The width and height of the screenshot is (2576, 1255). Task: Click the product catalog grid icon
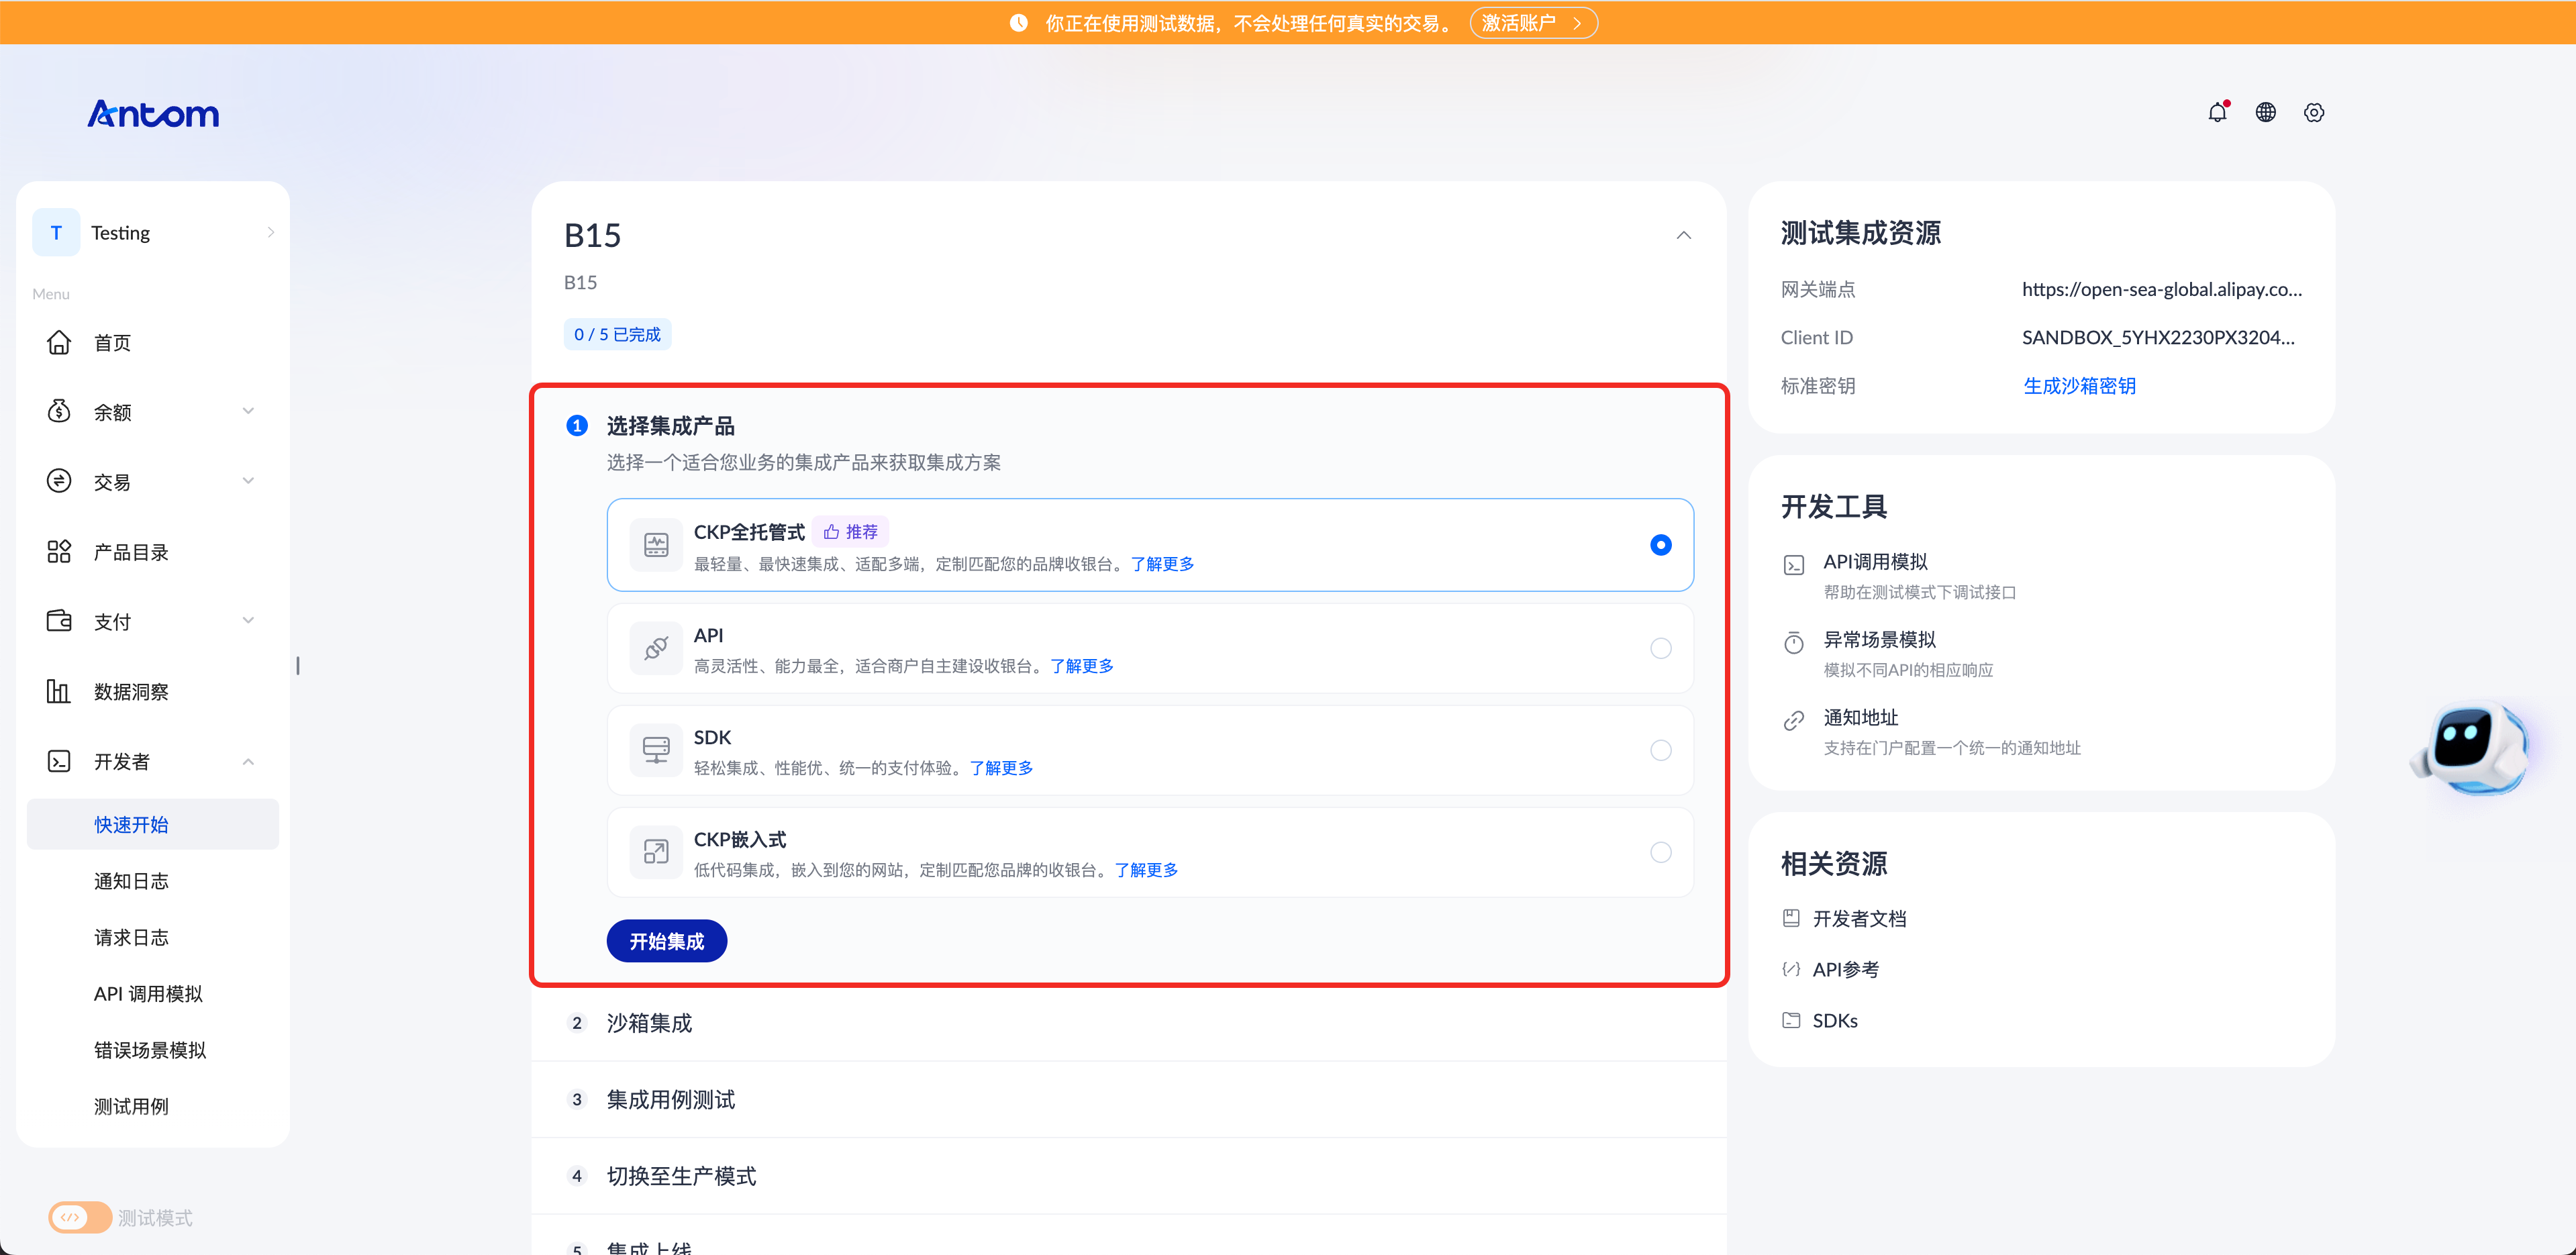(59, 551)
